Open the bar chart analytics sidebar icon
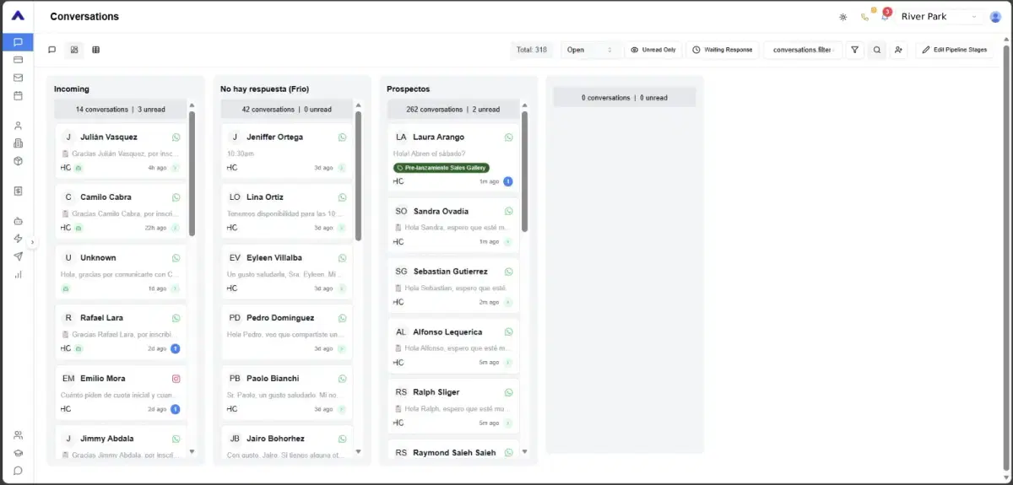 tap(18, 274)
